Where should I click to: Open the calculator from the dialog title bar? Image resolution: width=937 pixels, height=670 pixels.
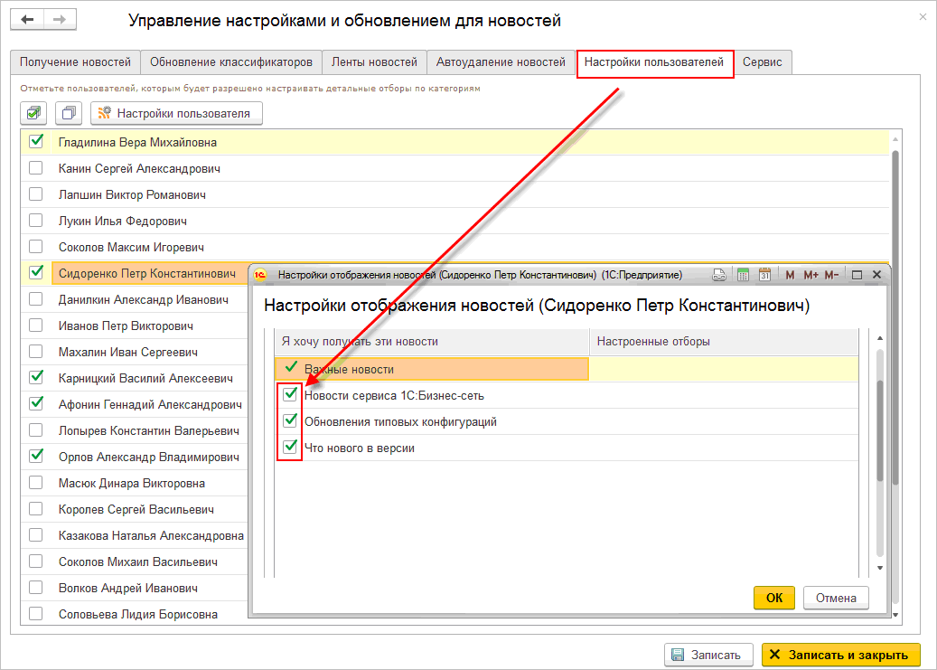[745, 273]
